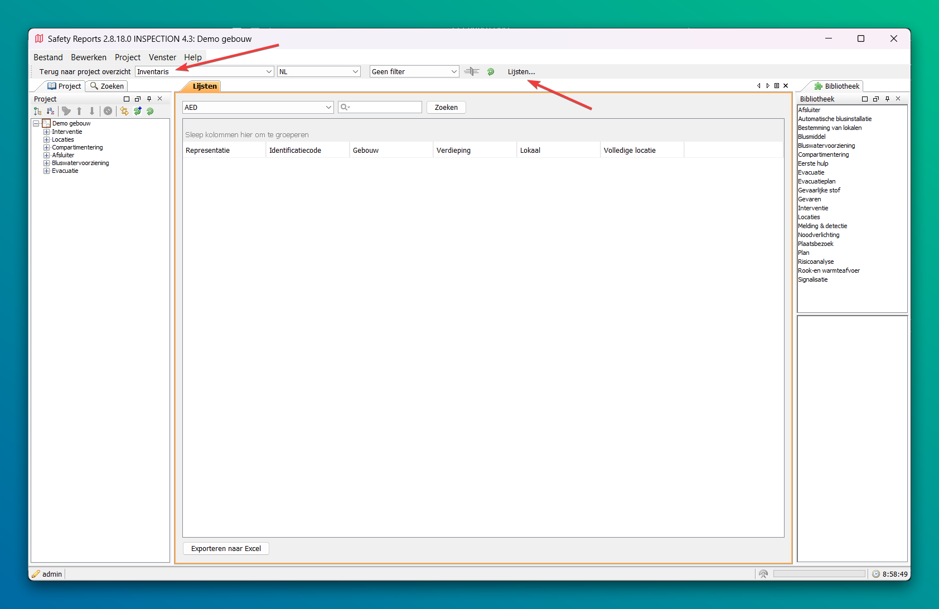Click the yellow swap arrows icon
The width and height of the screenshot is (939, 609).
tap(124, 111)
